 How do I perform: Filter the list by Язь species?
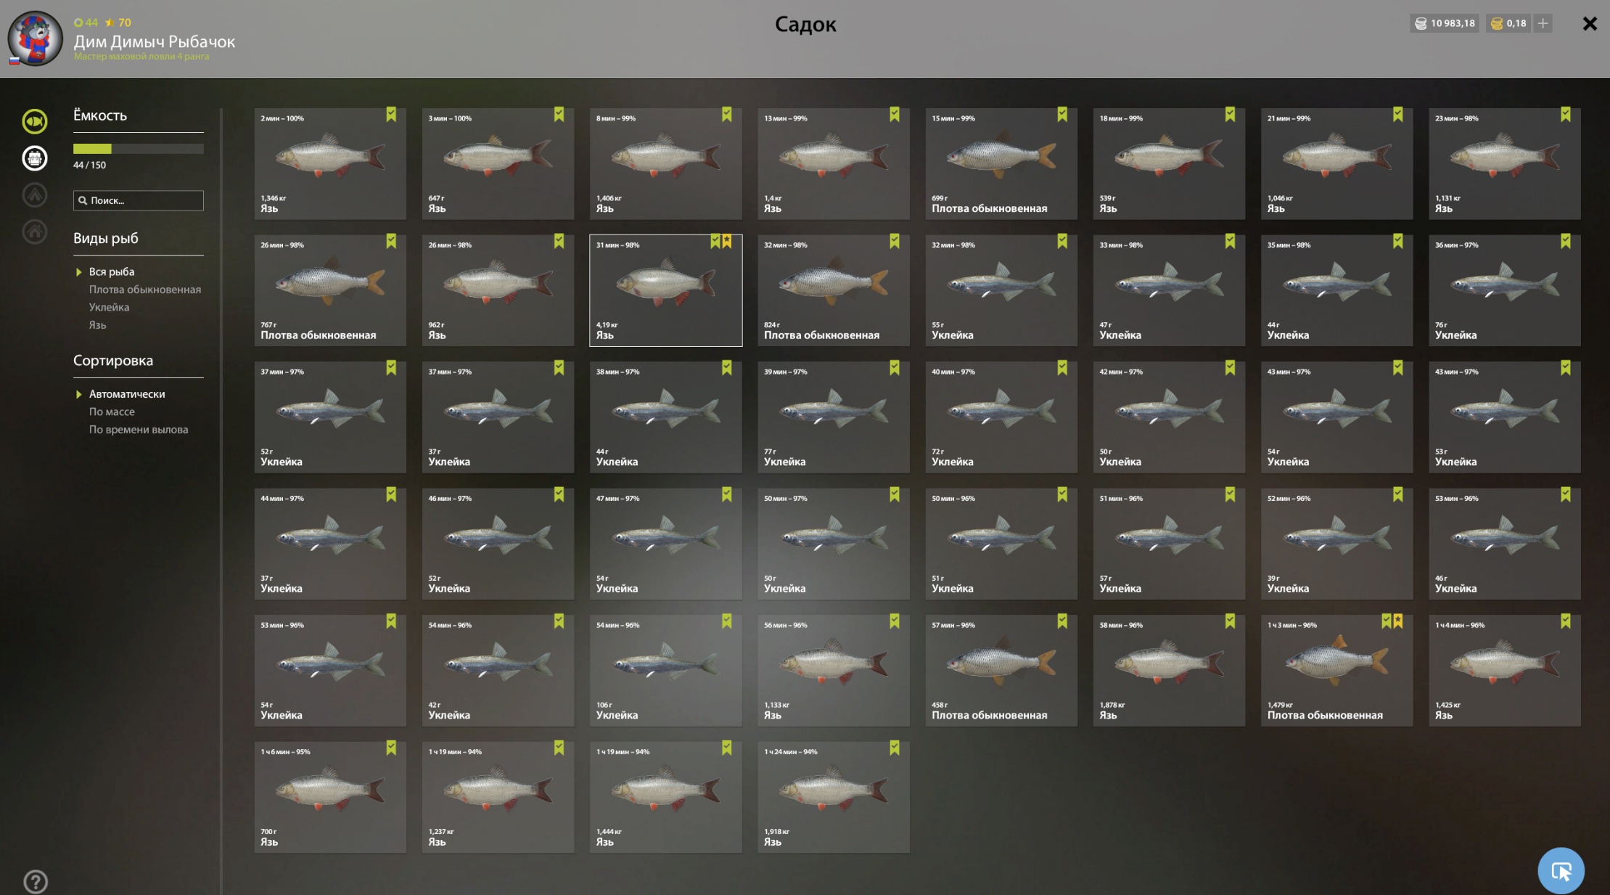click(x=97, y=324)
